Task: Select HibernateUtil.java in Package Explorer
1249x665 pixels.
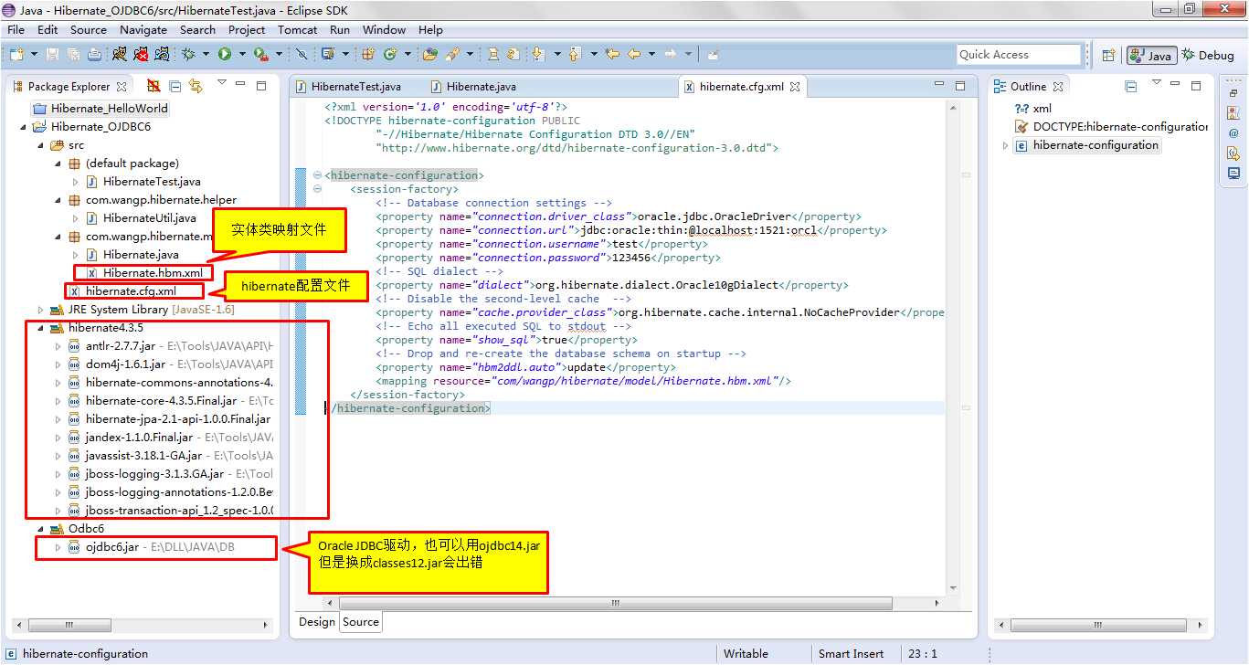Action: [149, 218]
